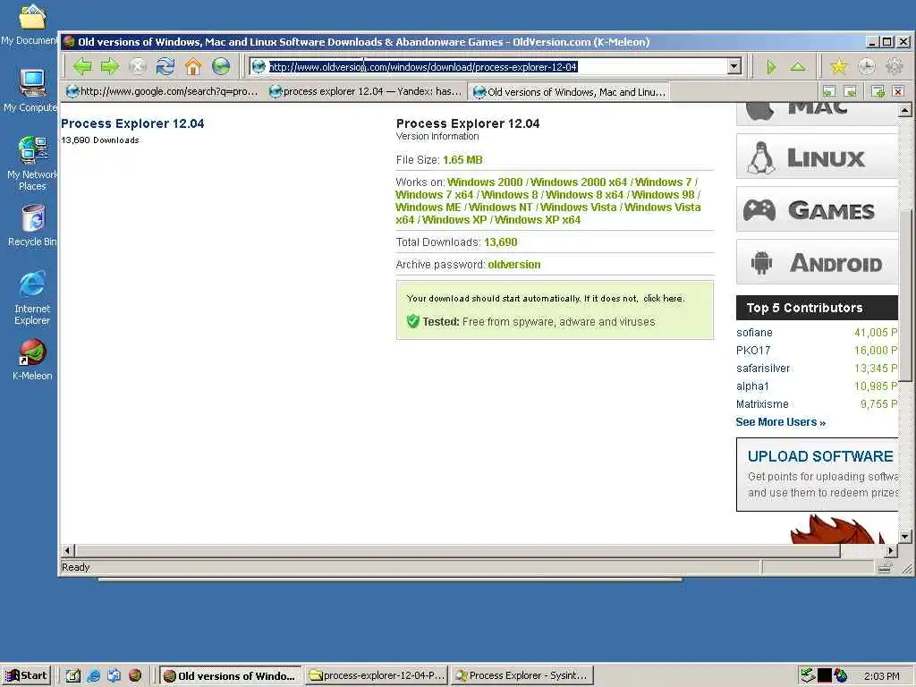916x687 pixels.
Task: Click the green Up triangle toolbar icon
Action: coord(797,67)
